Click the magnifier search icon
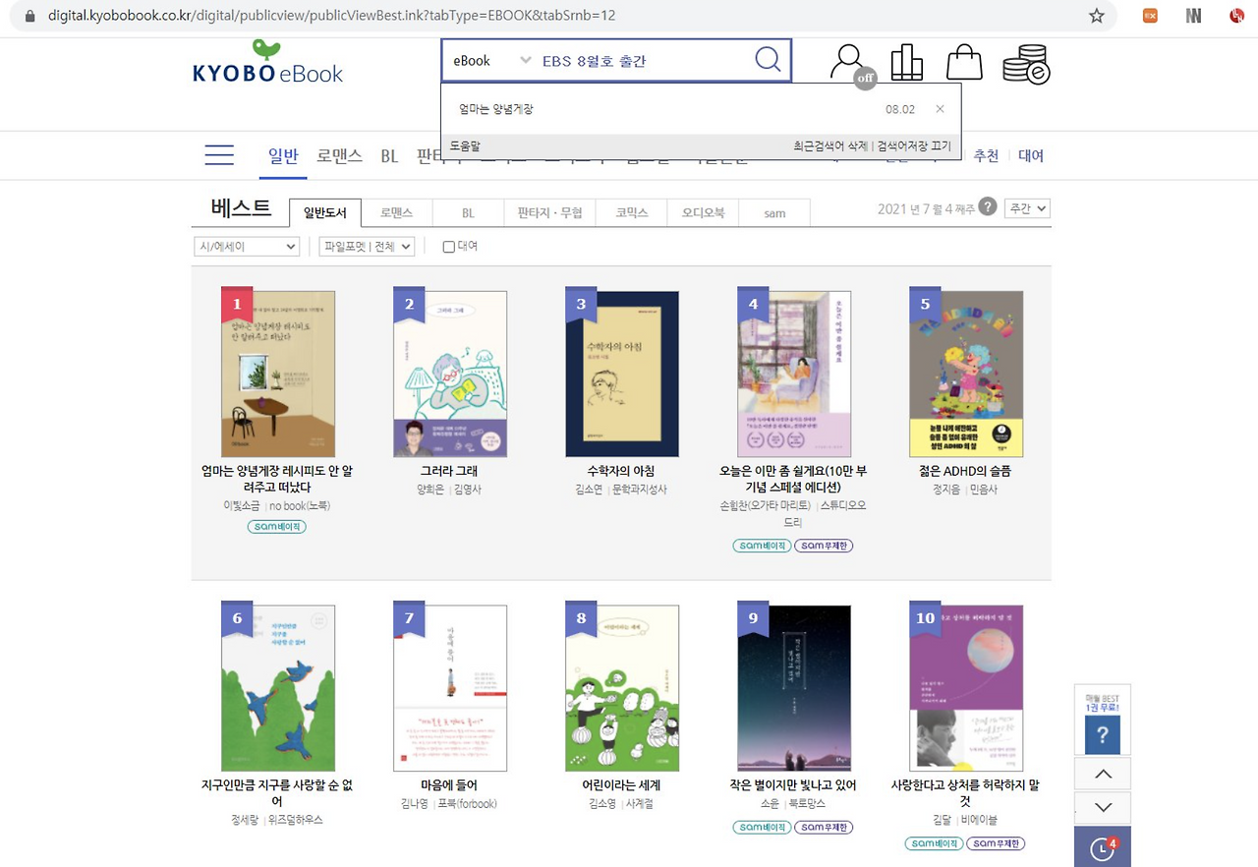 [768, 60]
